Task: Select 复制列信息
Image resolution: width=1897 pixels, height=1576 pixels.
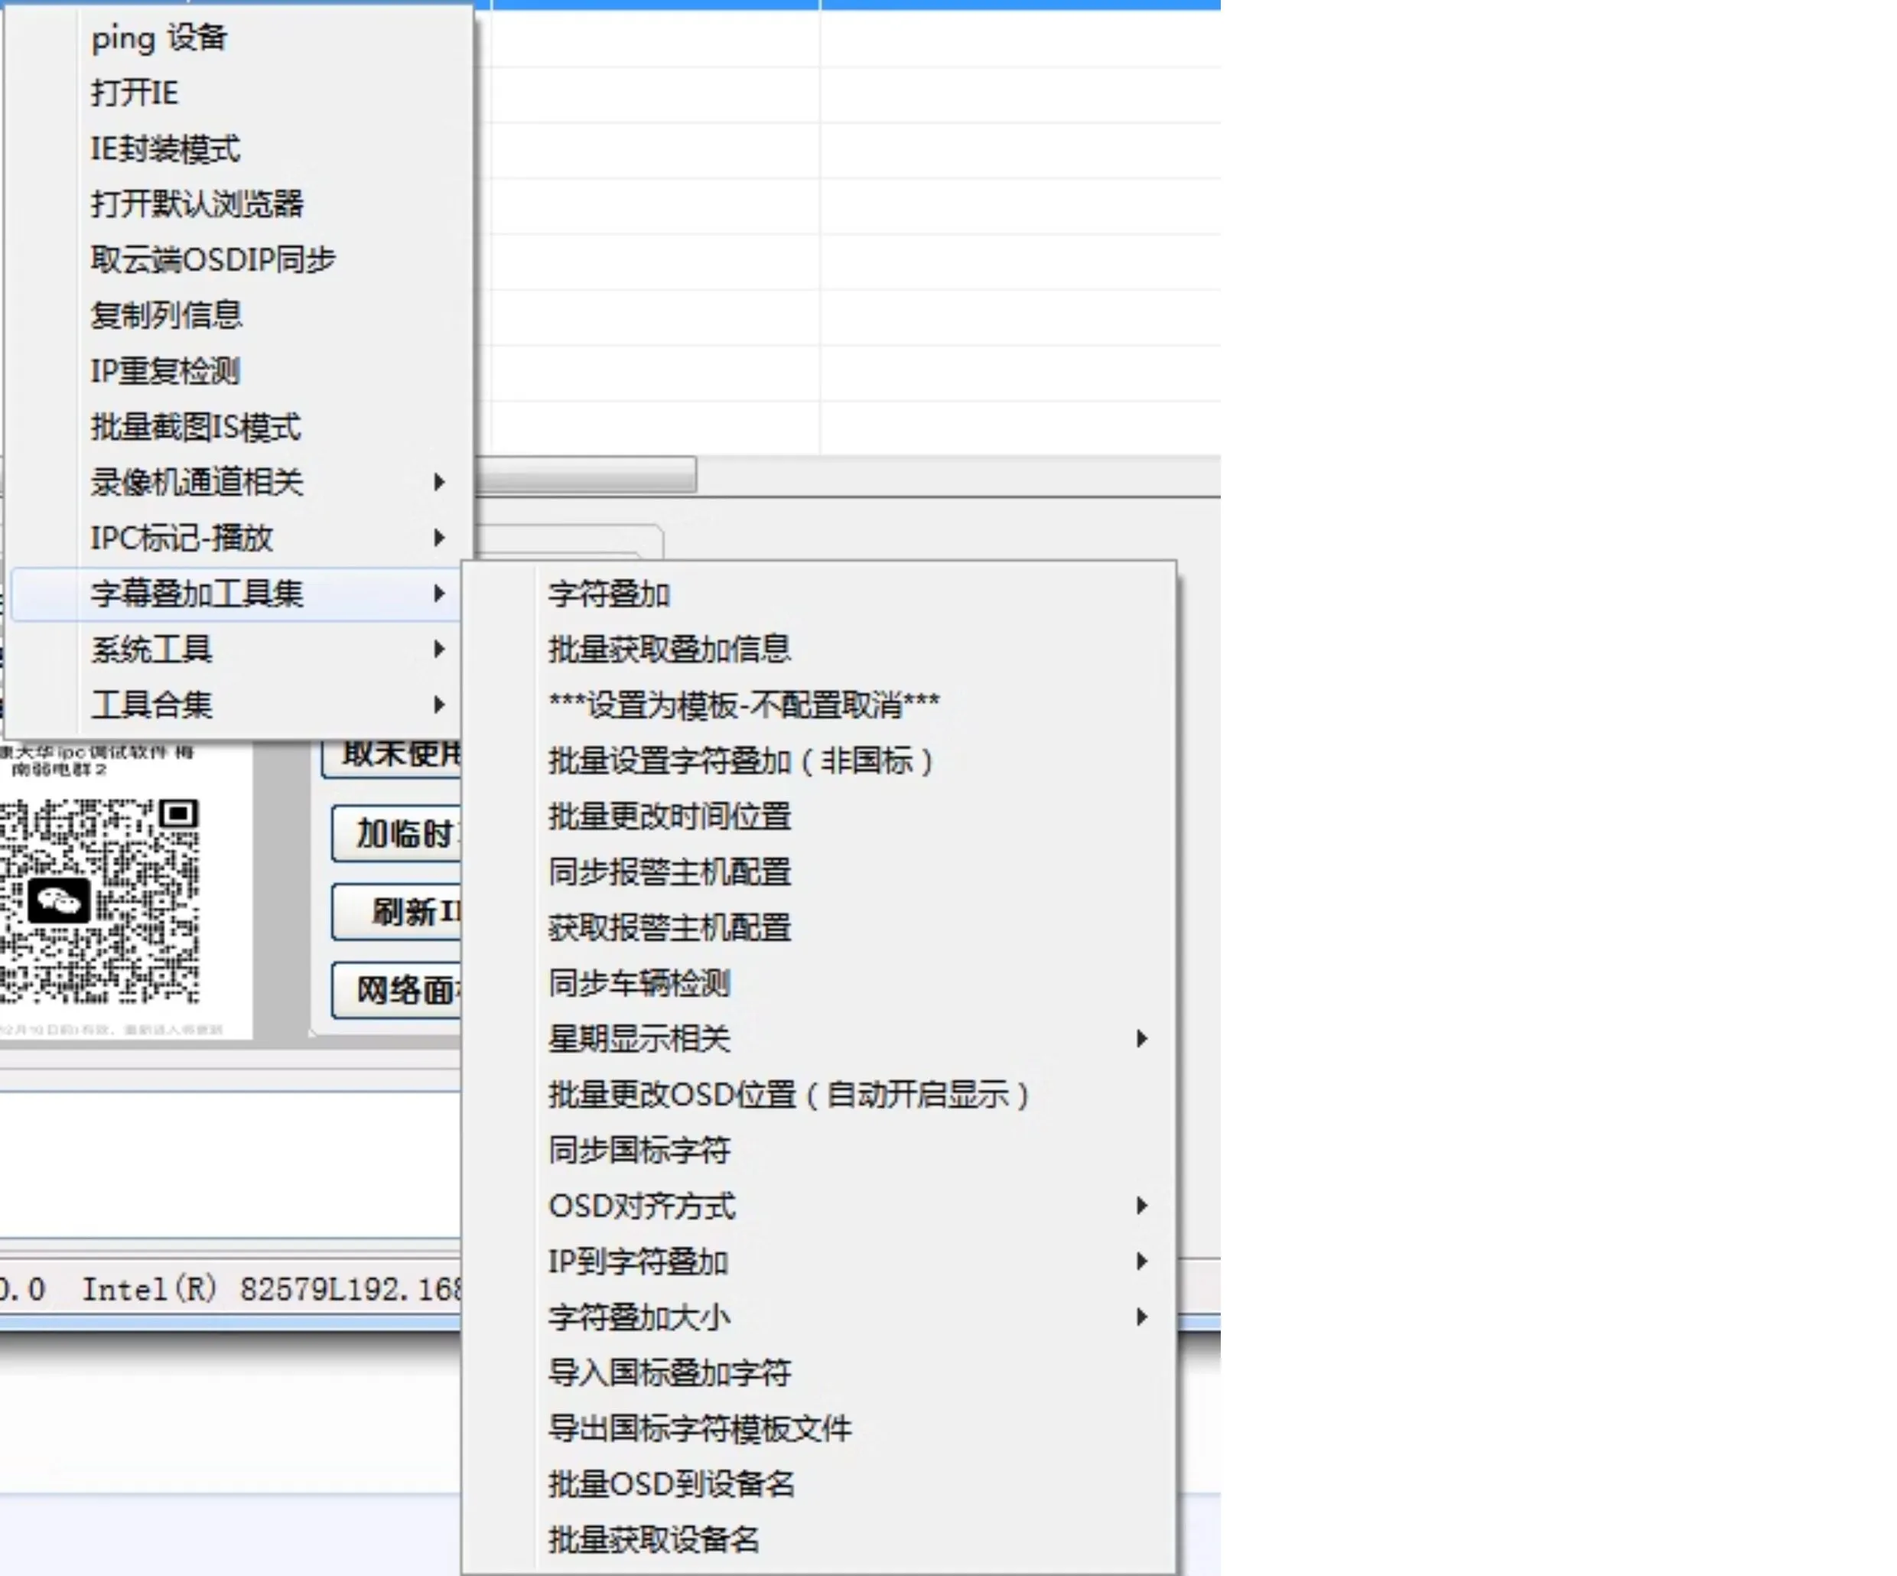Action: point(168,316)
